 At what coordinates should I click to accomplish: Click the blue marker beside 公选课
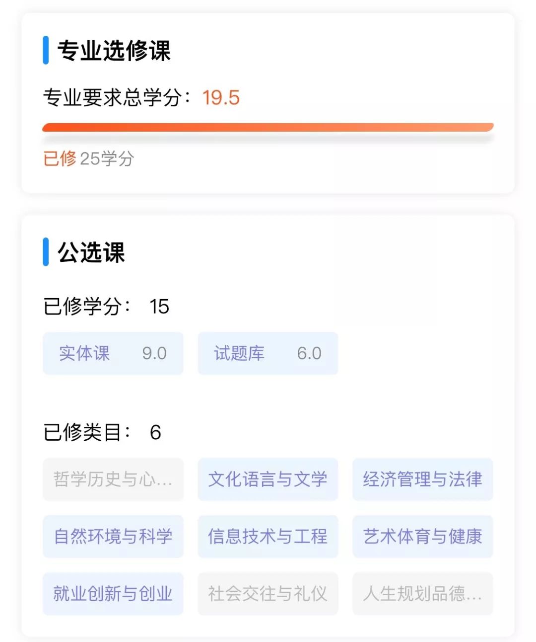[x=46, y=252]
